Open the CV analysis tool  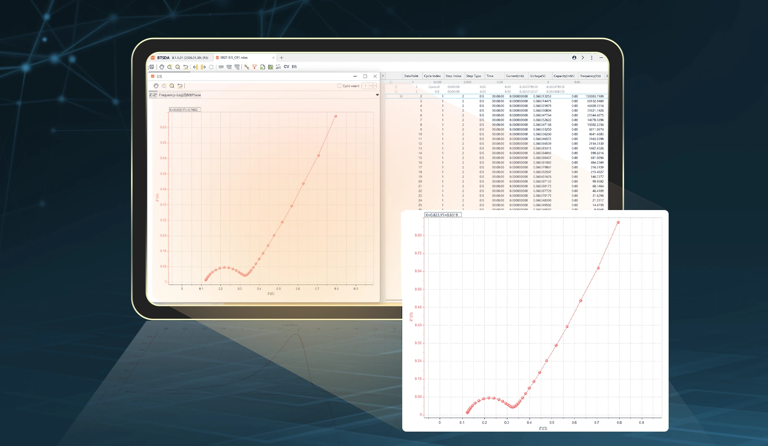[x=287, y=67]
